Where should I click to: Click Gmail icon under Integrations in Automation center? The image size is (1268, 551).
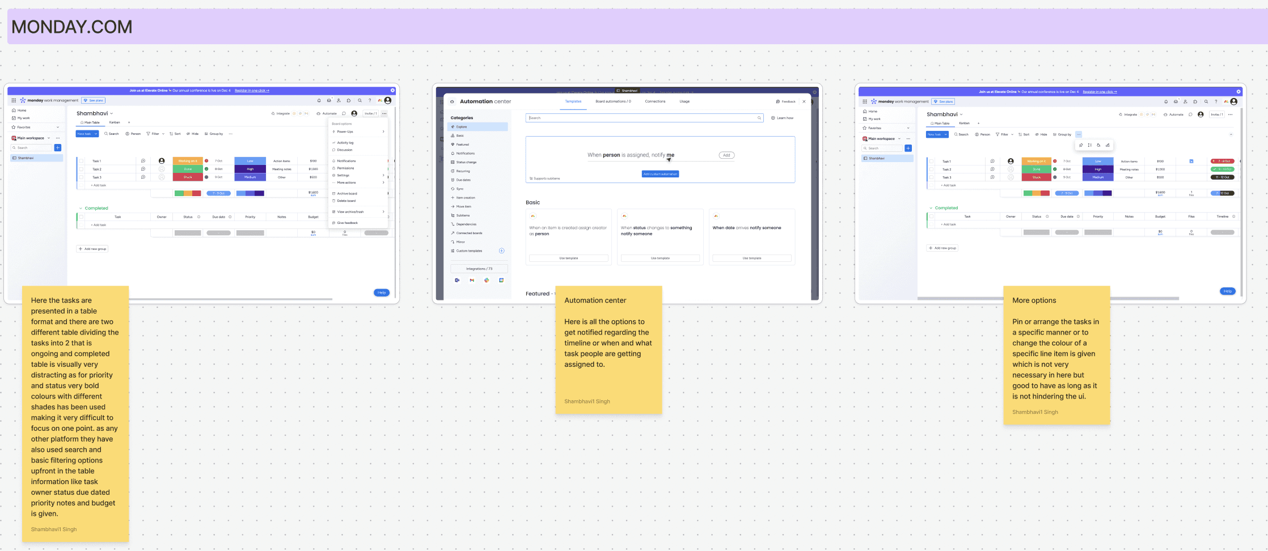[472, 280]
